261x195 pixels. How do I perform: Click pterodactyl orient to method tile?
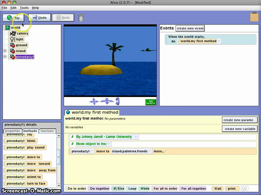click(x=23, y=177)
